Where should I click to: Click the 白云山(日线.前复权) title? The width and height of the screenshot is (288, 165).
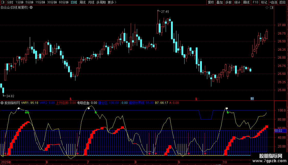[15, 8]
